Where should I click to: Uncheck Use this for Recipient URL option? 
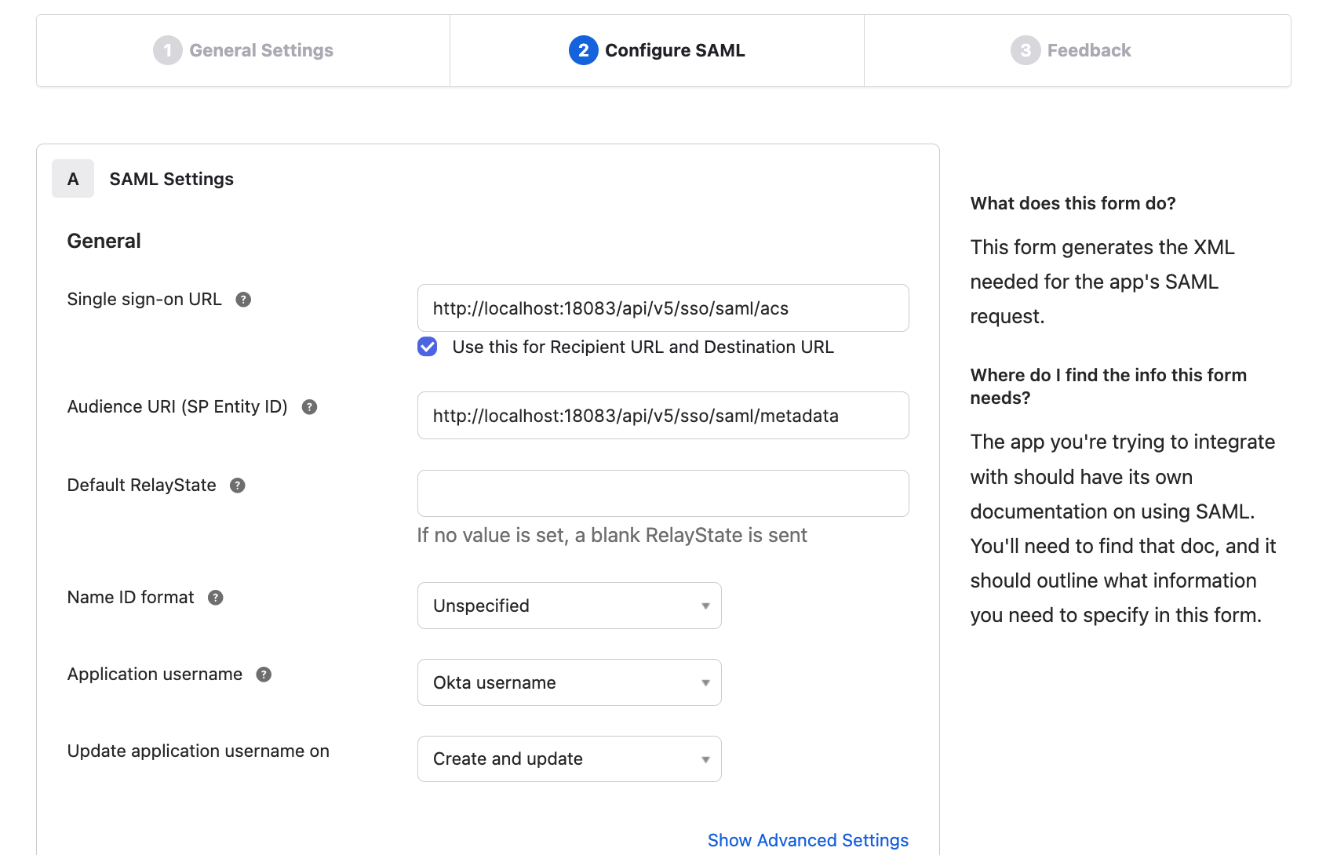pos(426,346)
